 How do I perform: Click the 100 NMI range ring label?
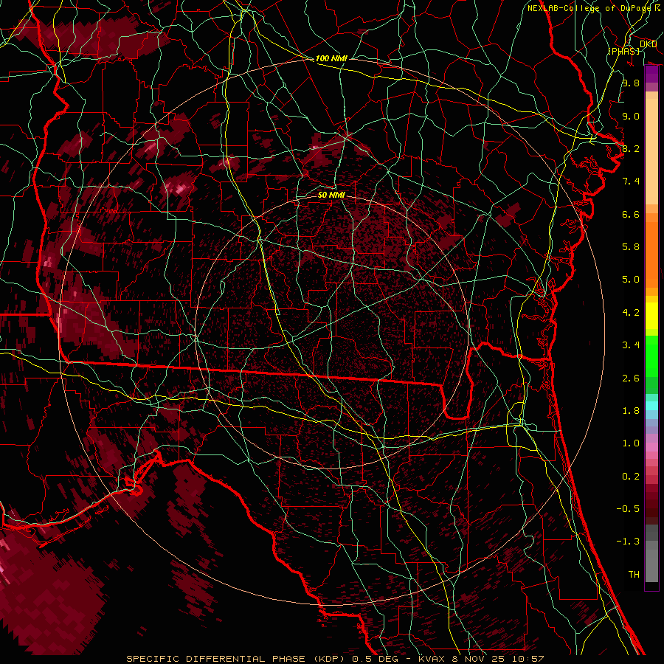(331, 58)
